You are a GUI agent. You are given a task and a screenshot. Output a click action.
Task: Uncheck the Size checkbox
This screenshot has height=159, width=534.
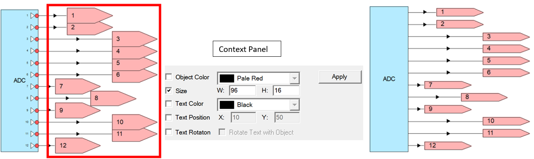click(x=169, y=91)
